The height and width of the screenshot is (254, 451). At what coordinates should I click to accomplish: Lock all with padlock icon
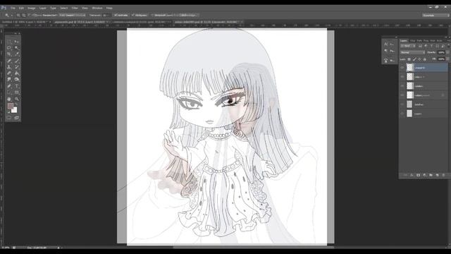pos(425,59)
